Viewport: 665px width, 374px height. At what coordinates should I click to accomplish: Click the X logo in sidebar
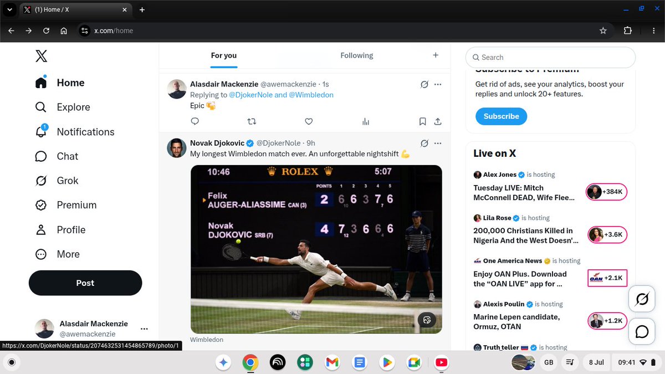42,56
